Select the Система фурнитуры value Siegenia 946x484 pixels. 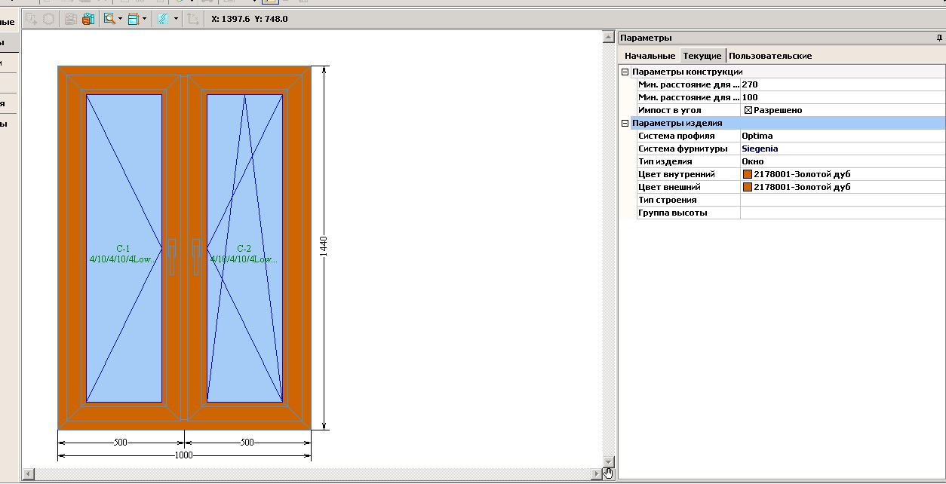pyautogui.click(x=842, y=149)
